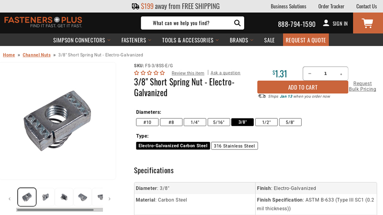Expand the Tools & Accessories menu

click(x=190, y=40)
